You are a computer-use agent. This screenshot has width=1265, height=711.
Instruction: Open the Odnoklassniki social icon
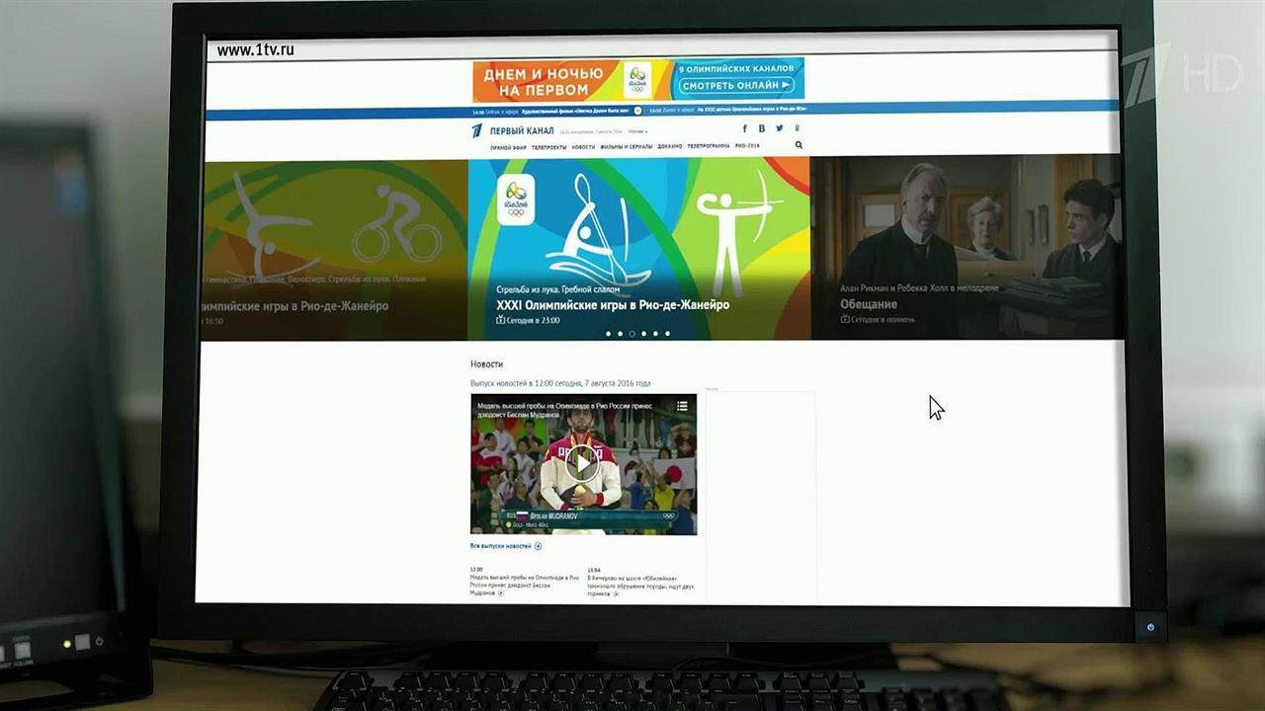797,128
